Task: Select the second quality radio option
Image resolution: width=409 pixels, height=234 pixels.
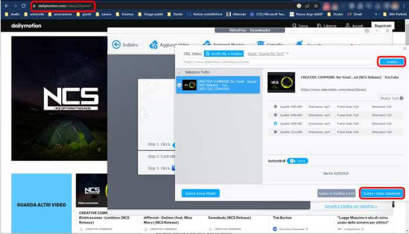Action: [275, 115]
